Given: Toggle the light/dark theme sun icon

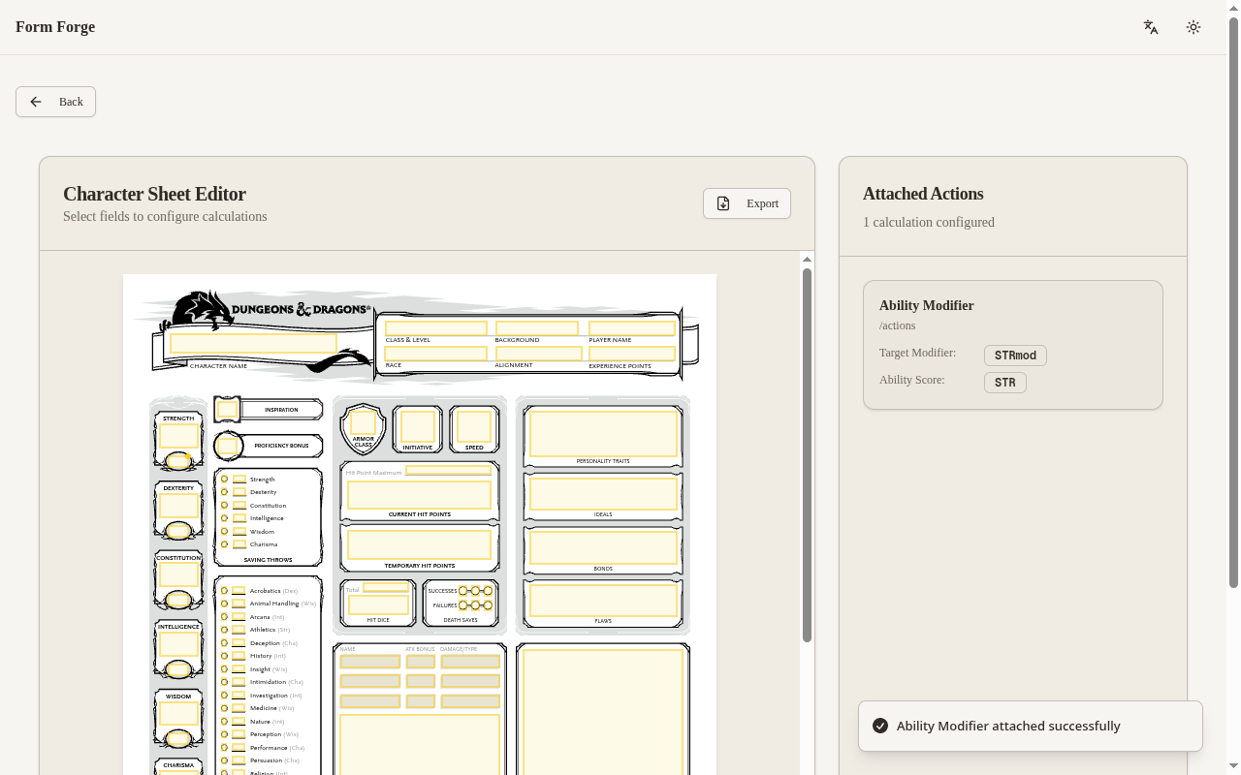Looking at the screenshot, I should [1193, 27].
